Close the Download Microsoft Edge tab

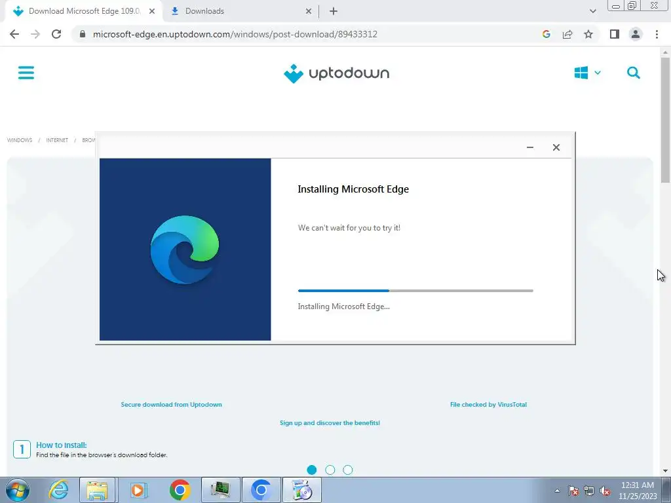point(152,11)
